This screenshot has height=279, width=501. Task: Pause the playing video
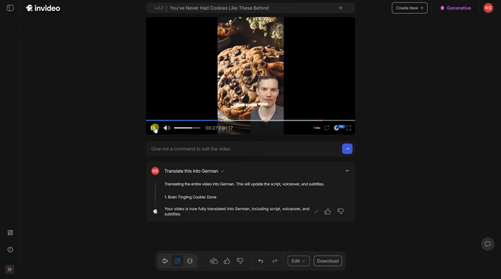(155, 128)
